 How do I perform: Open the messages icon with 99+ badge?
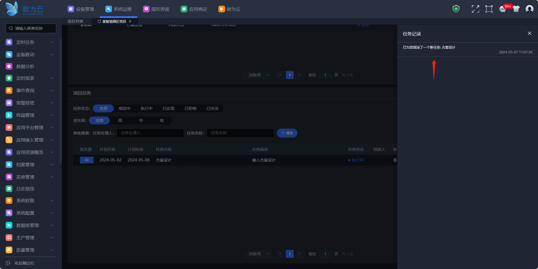[503, 9]
